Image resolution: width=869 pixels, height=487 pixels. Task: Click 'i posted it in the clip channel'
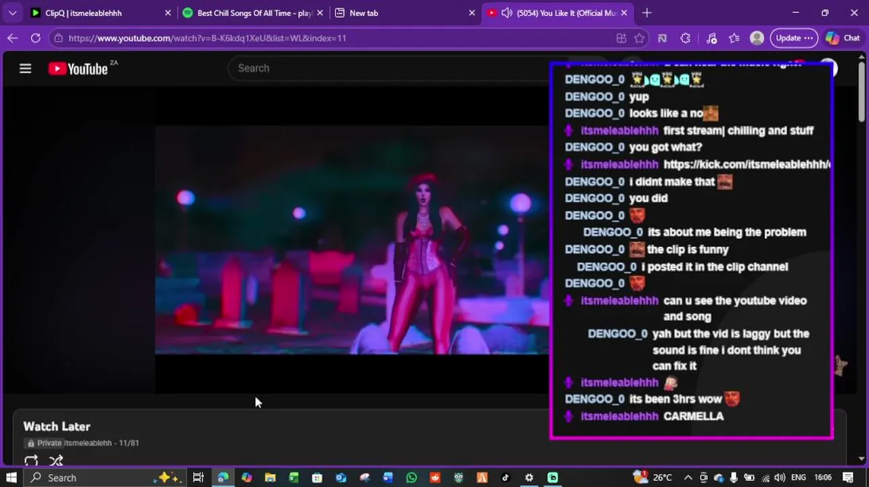pyautogui.click(x=715, y=266)
